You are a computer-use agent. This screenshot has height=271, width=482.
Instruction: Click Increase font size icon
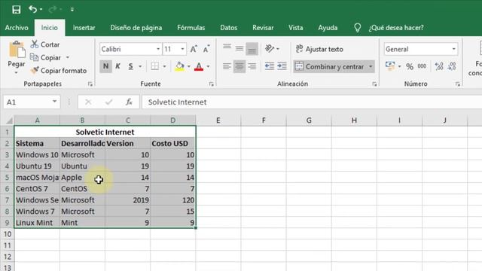[194, 49]
